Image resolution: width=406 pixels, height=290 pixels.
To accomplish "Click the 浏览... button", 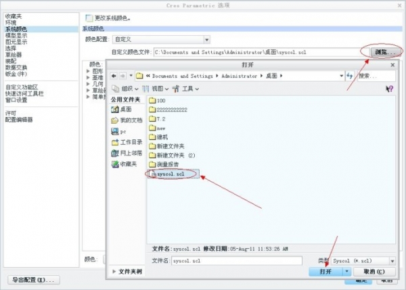I will [385, 52].
